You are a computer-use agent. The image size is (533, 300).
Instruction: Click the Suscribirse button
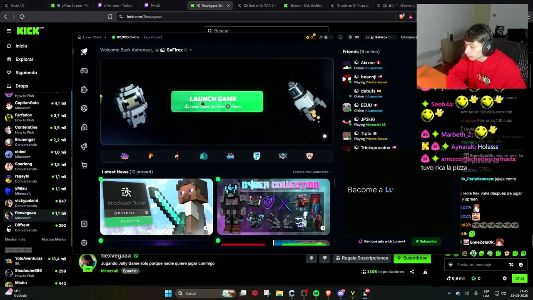point(412,258)
